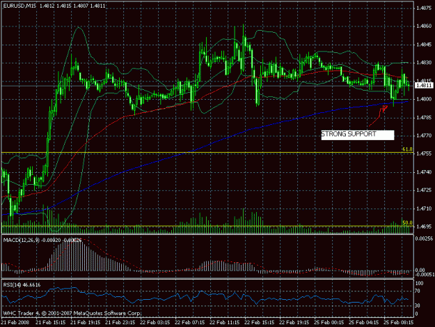Viewport: 435px width, 327px height.
Task: Click price axis value 1.4785
Action: [x=424, y=118]
